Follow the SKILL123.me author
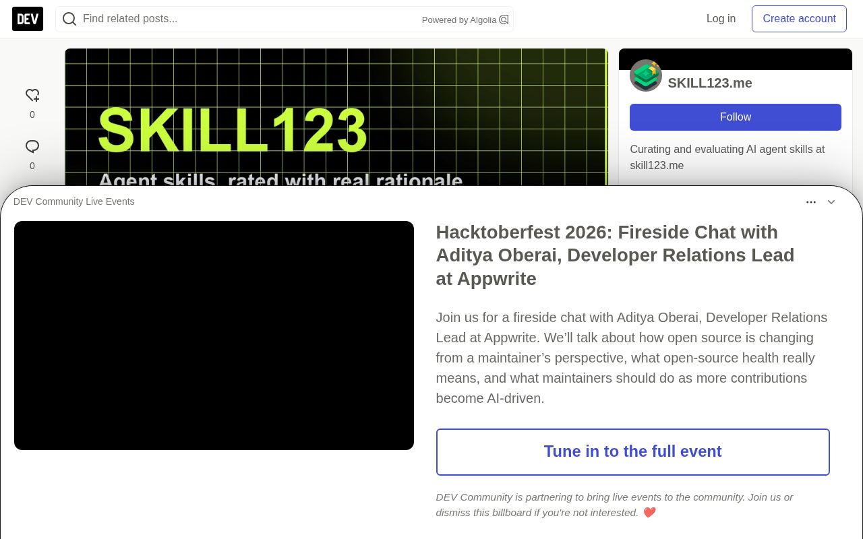The height and width of the screenshot is (539, 863). tap(736, 117)
